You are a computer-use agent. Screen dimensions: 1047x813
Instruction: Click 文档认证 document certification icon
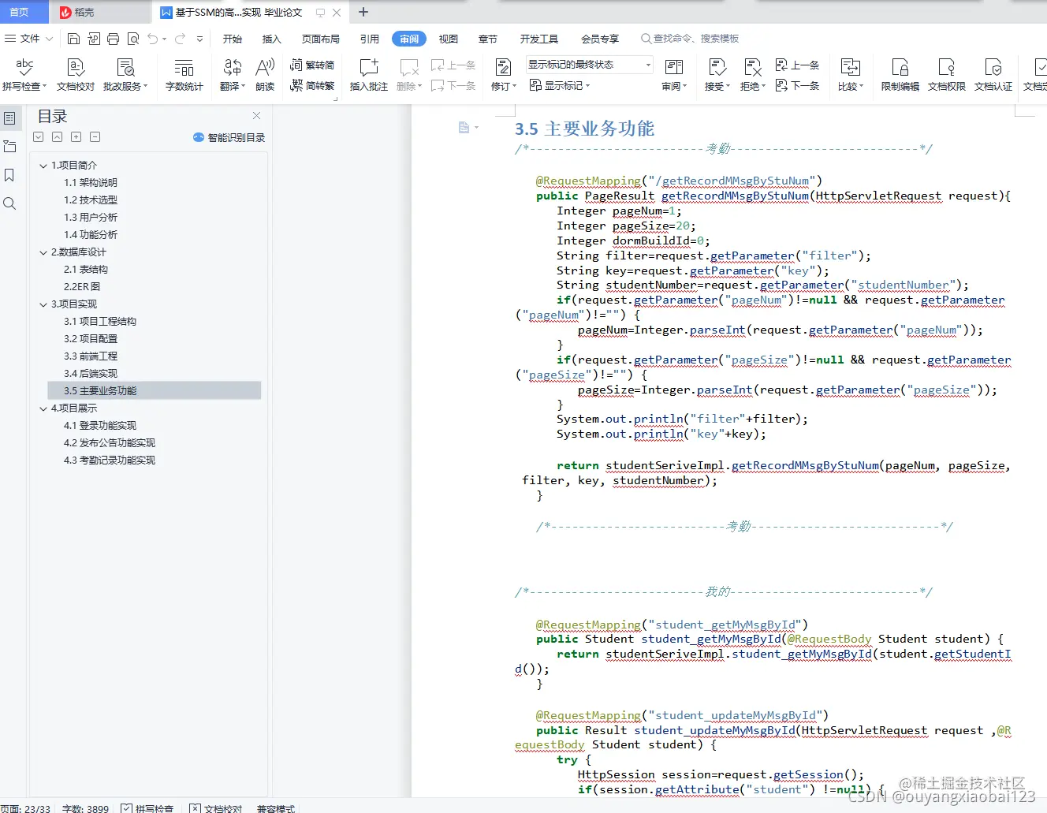[x=993, y=75]
